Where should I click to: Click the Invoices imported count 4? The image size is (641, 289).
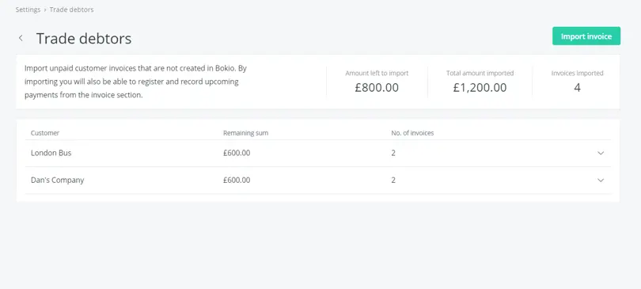tap(577, 87)
